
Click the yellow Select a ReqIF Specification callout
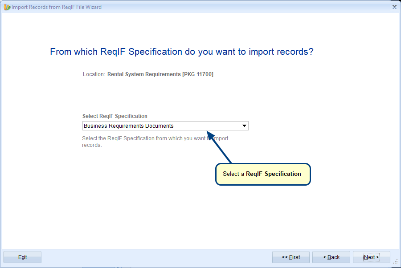263,174
